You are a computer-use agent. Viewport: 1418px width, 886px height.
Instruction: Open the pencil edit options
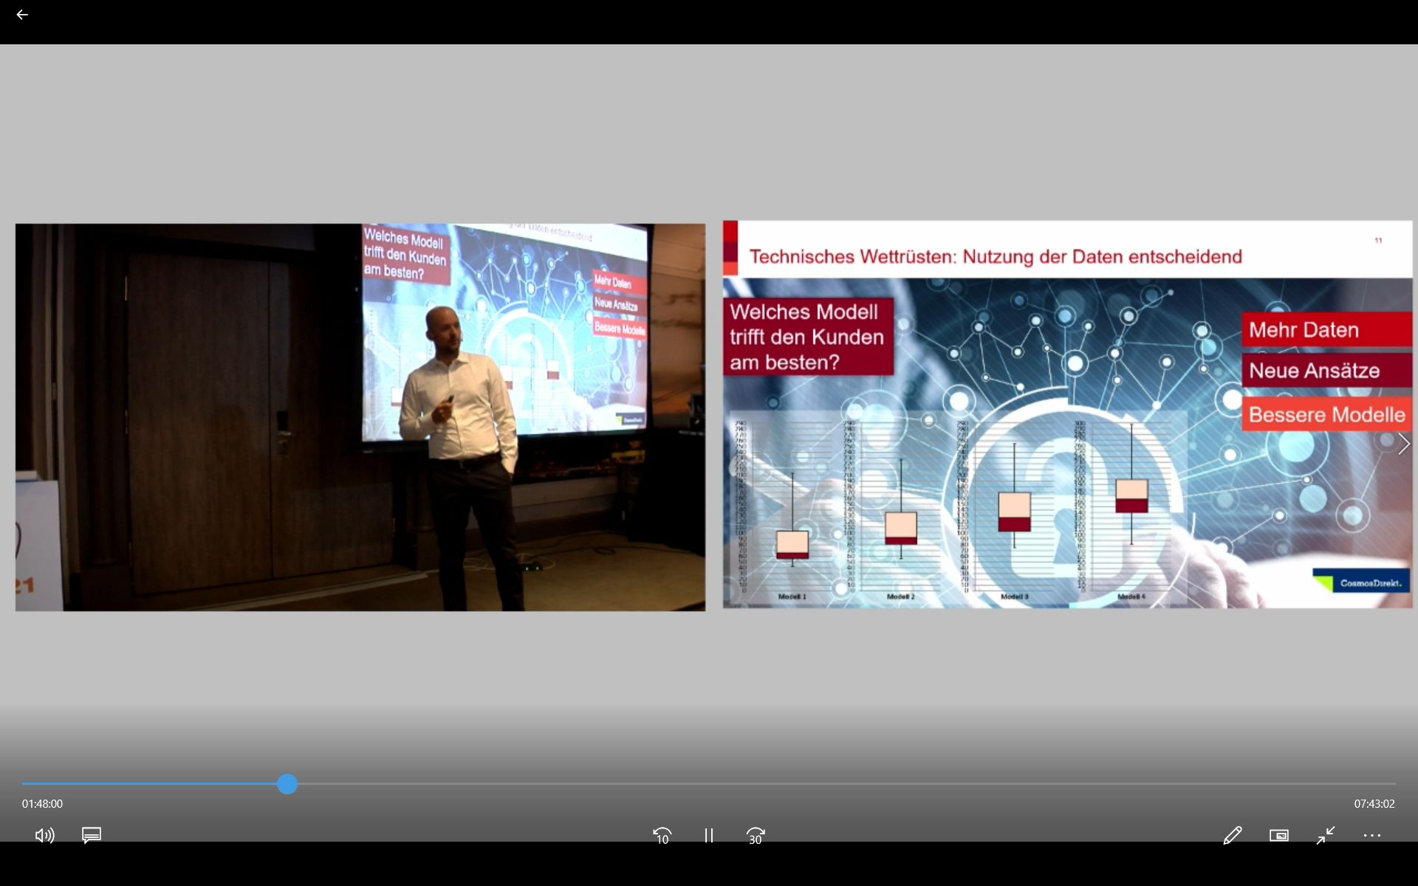coord(1232,835)
